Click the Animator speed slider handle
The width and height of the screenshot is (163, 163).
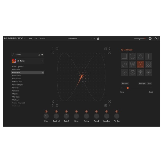128,88
